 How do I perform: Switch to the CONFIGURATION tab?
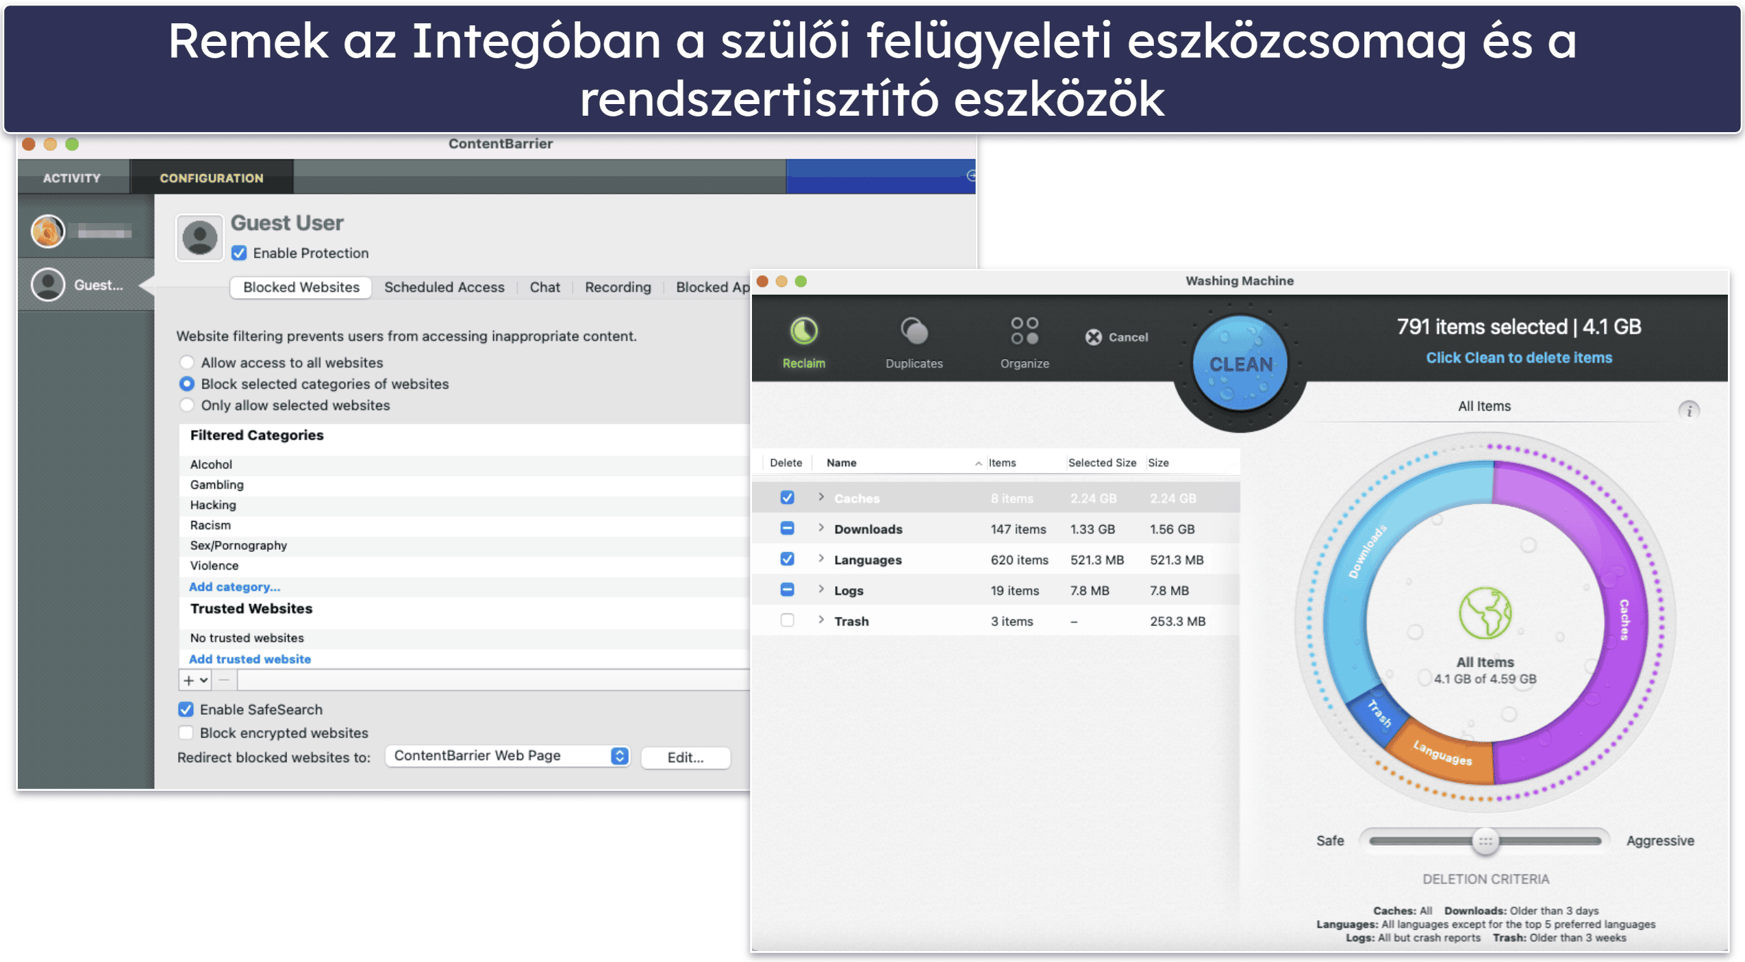[x=211, y=178]
